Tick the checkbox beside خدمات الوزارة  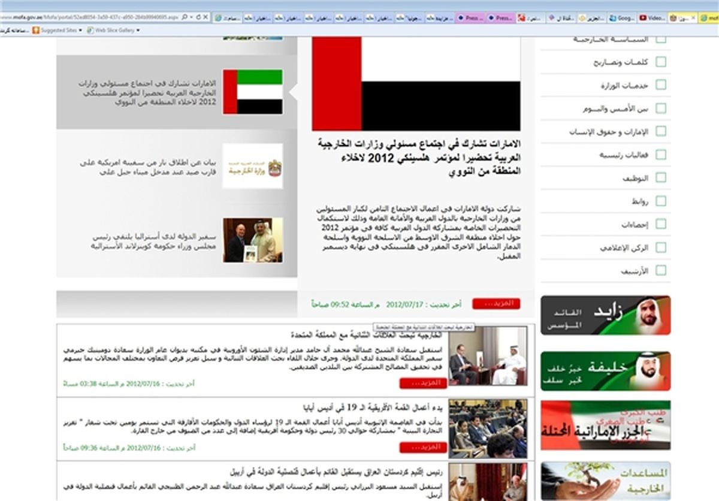point(660,85)
